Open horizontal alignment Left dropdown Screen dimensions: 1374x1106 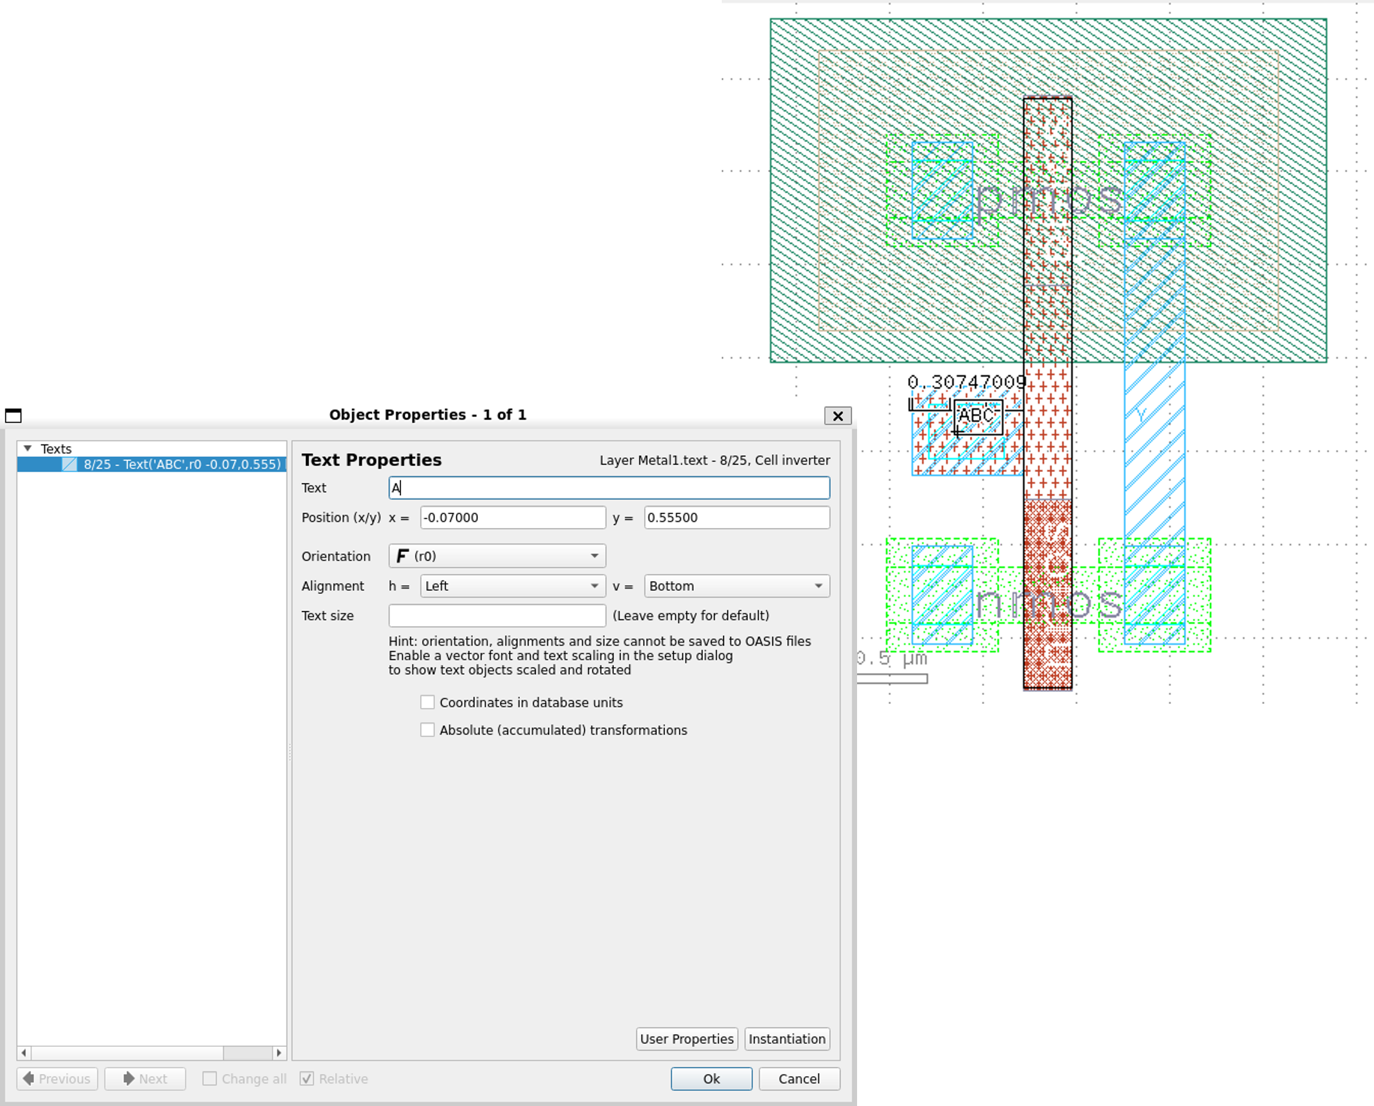513,586
